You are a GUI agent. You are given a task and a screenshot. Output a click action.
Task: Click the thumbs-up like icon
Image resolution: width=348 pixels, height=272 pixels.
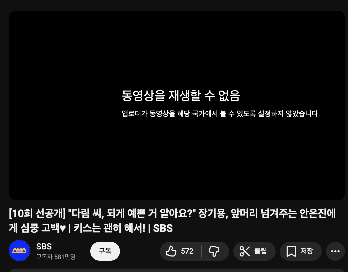pyautogui.click(x=171, y=251)
